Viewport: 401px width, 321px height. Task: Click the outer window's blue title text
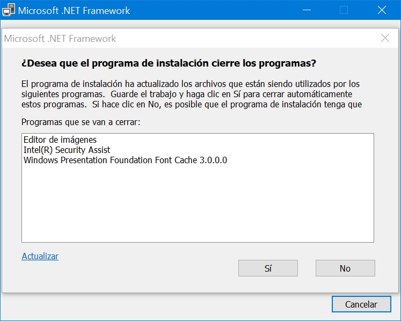click(x=74, y=10)
